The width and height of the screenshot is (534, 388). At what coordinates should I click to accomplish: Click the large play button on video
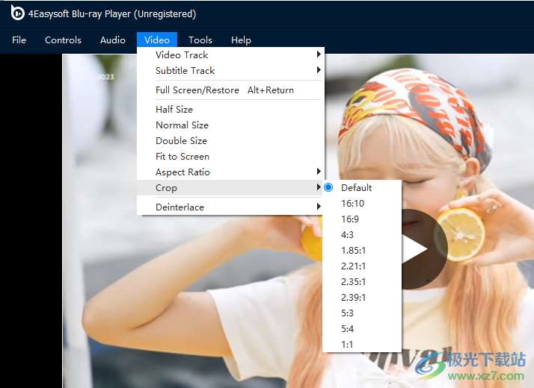point(423,249)
